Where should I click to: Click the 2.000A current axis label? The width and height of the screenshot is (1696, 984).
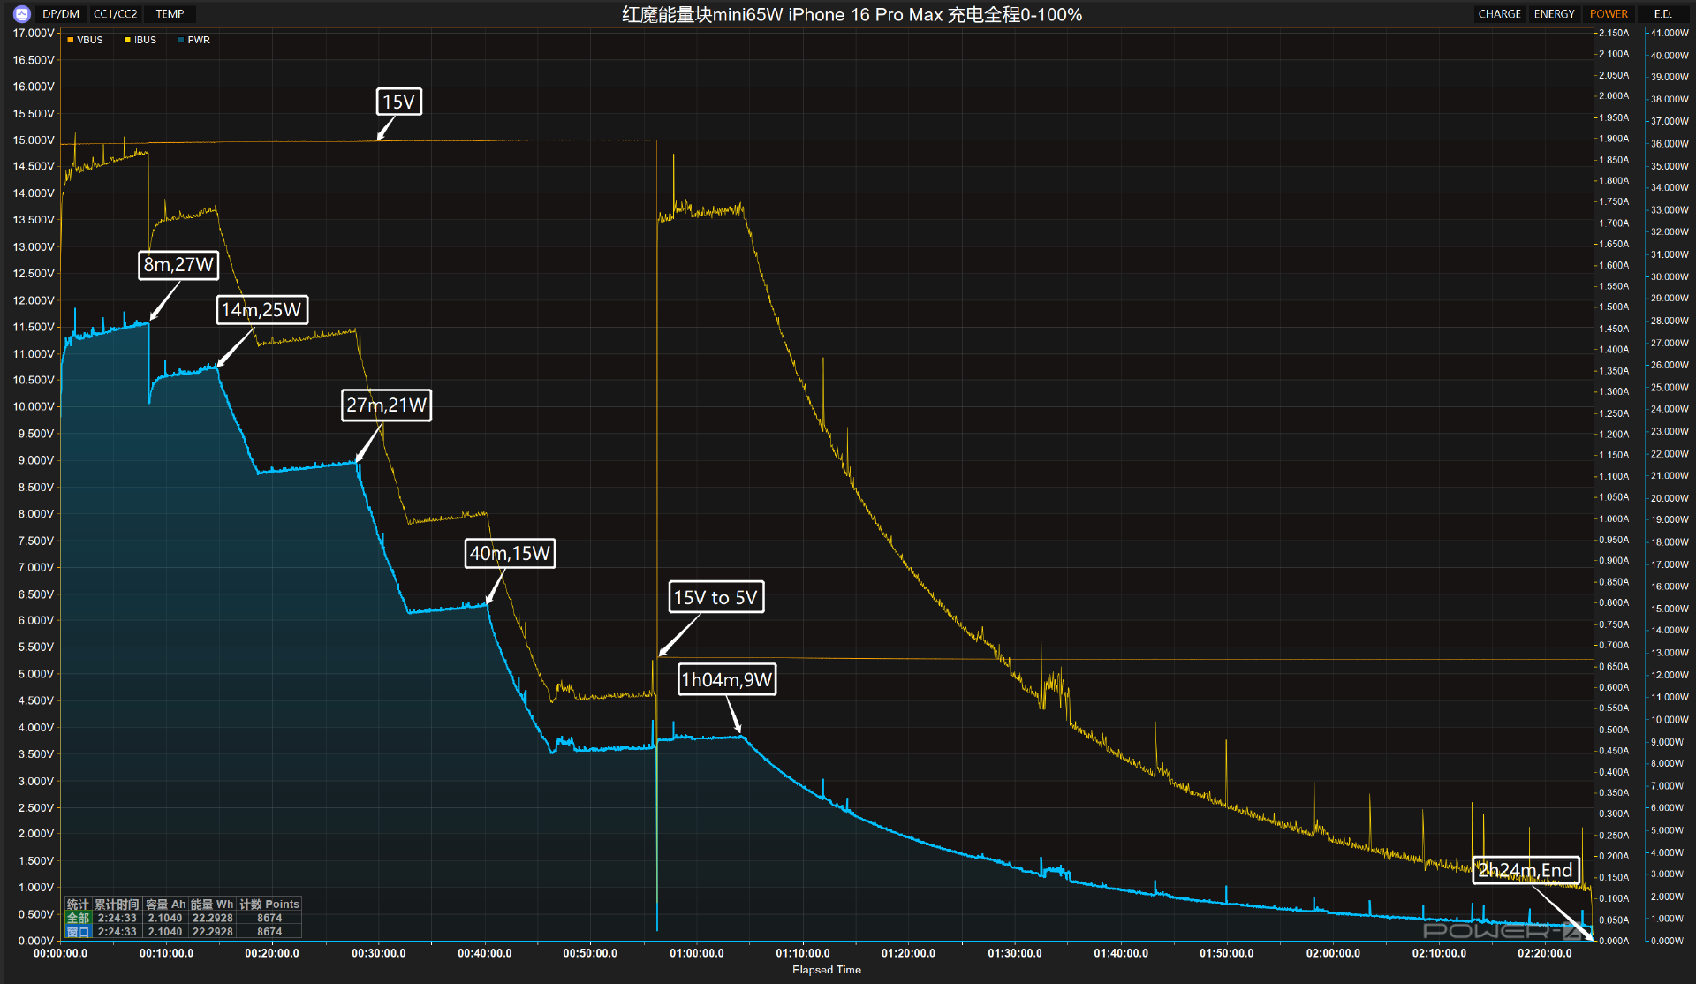[1614, 95]
